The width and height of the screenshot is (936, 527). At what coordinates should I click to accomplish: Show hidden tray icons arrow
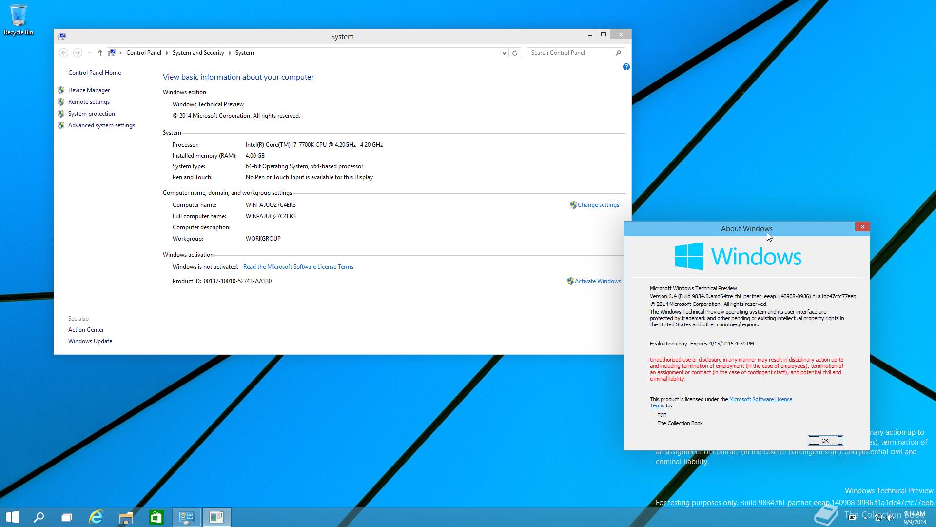point(865,518)
